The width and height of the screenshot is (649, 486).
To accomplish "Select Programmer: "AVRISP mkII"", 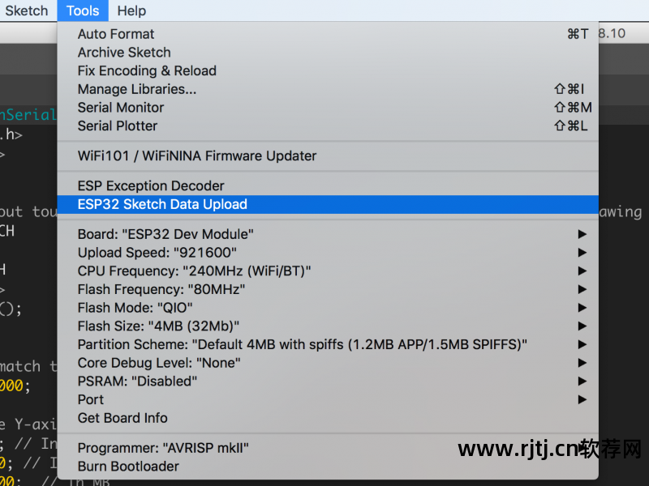I will click(328, 448).
